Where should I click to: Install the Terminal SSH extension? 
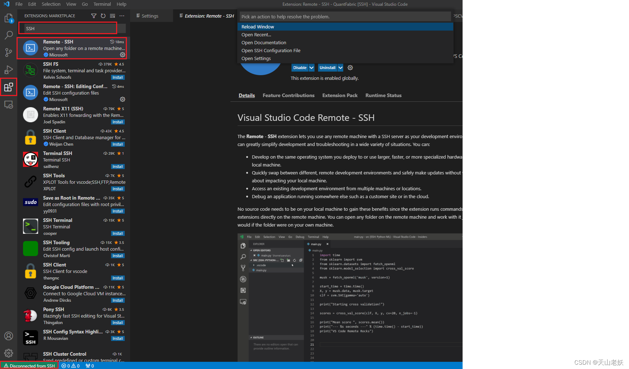tap(118, 167)
